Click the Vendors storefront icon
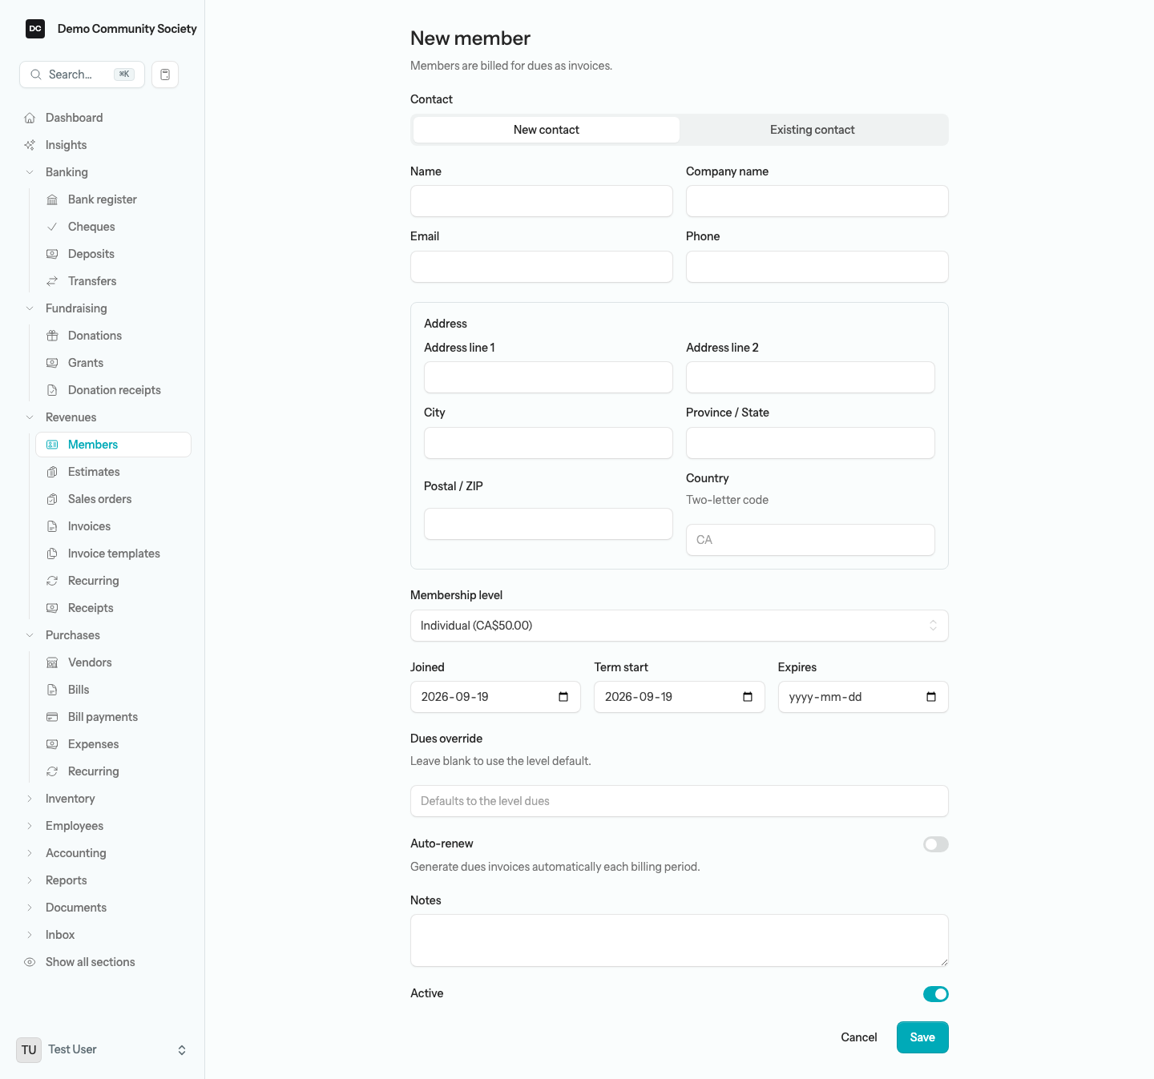The image size is (1154, 1079). [x=52, y=662]
